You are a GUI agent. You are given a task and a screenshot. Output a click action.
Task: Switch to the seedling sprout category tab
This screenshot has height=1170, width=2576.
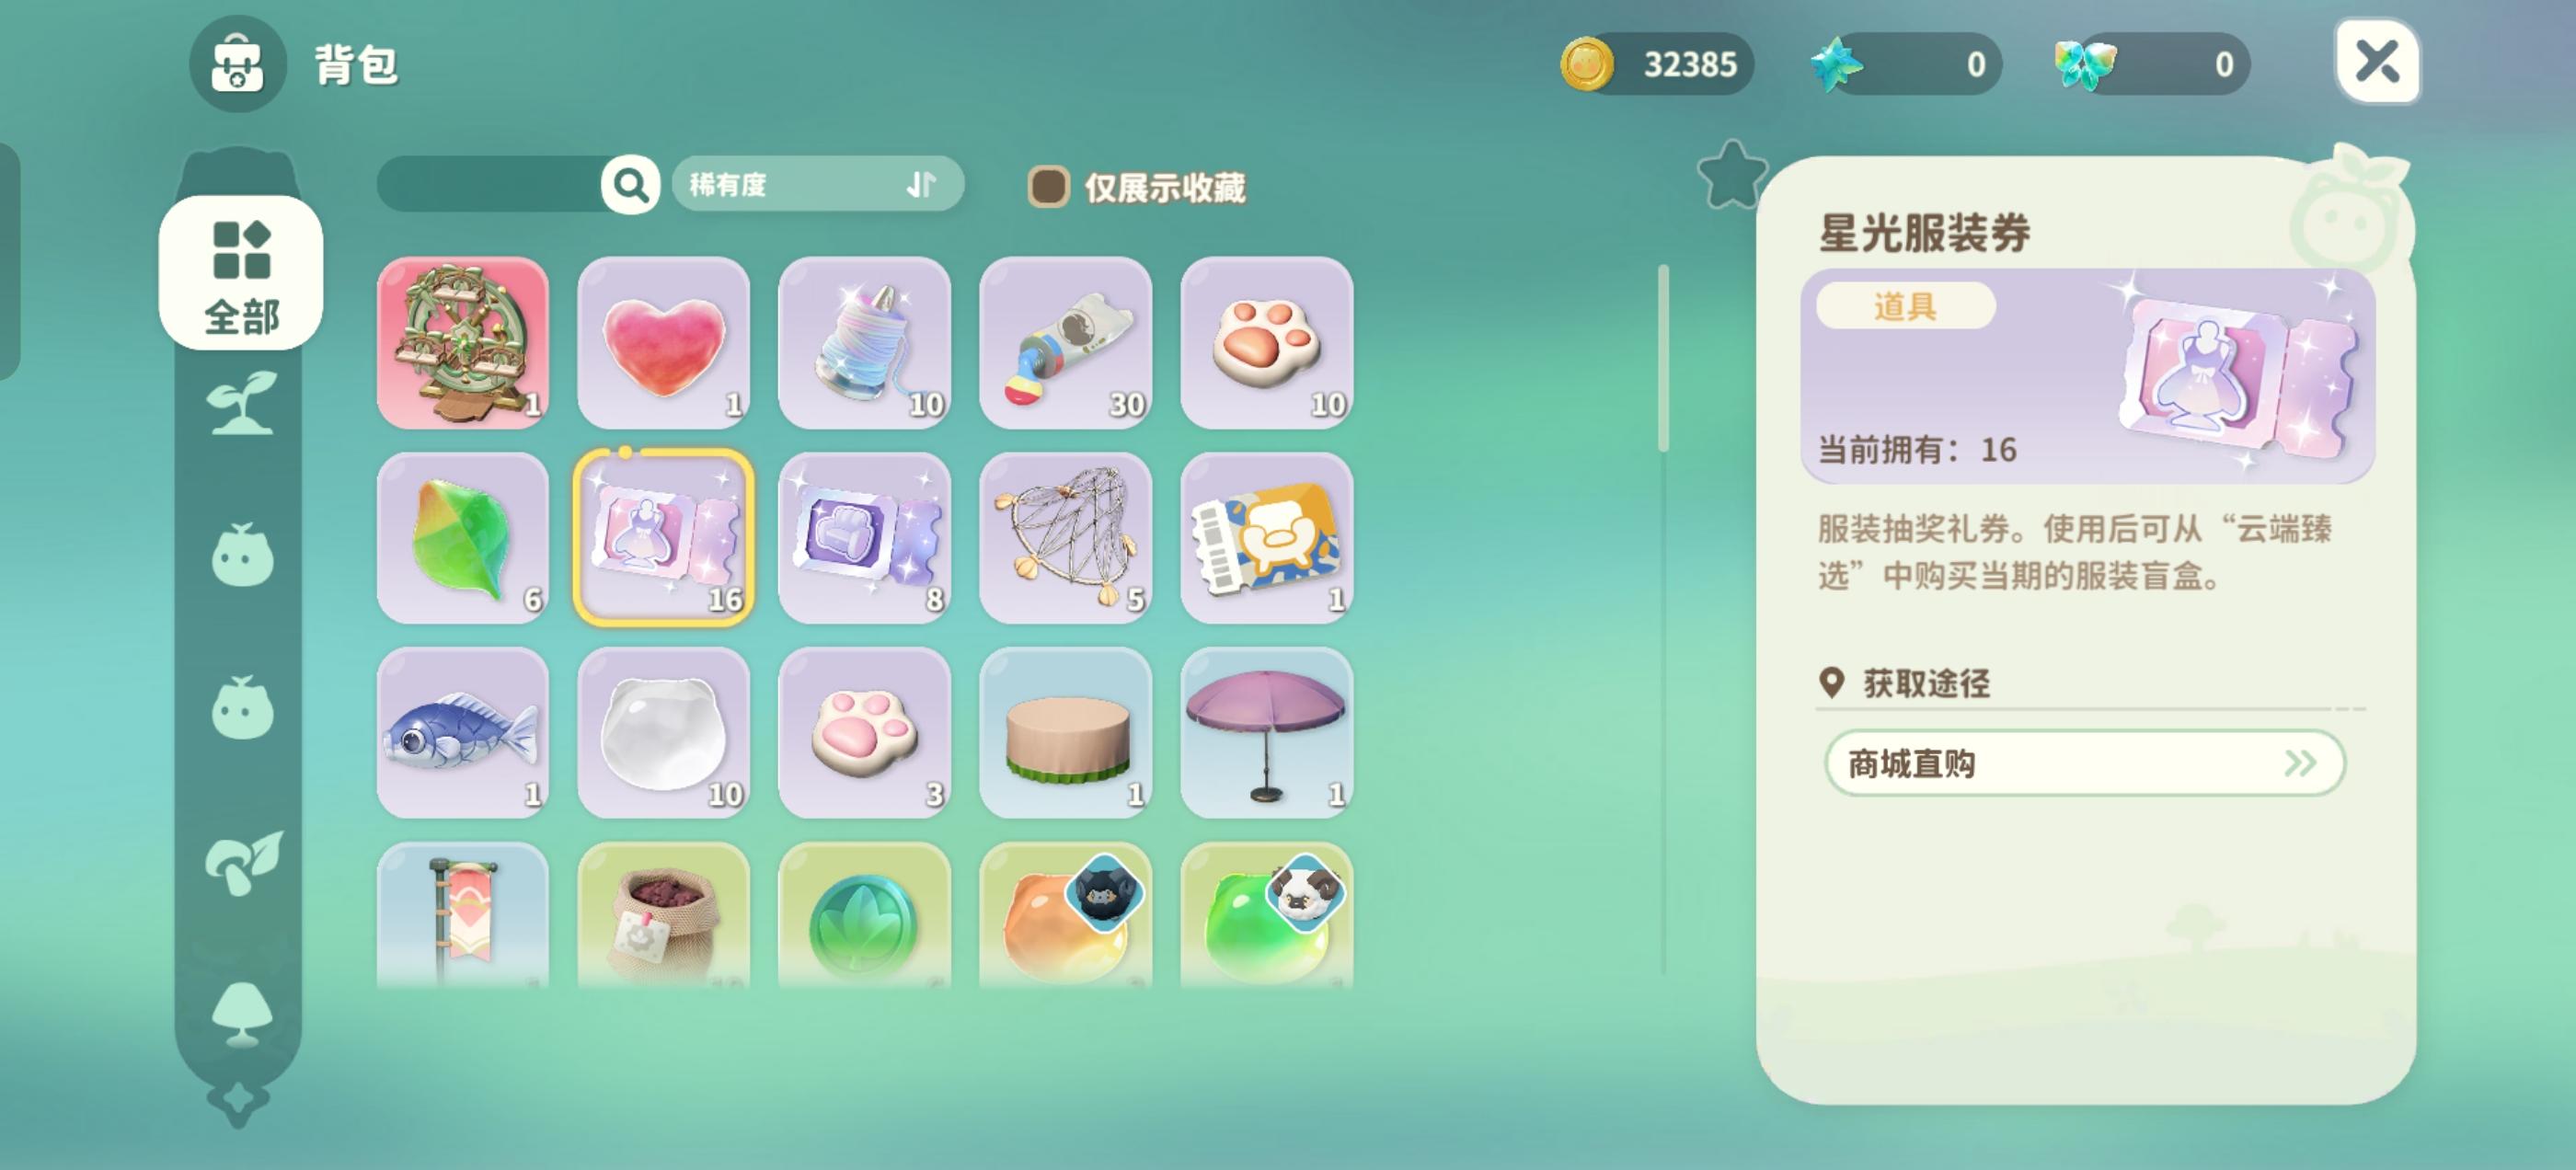click(x=241, y=404)
